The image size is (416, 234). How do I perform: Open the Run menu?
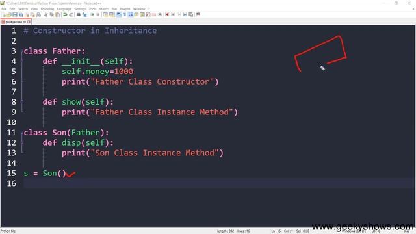tap(114, 9)
